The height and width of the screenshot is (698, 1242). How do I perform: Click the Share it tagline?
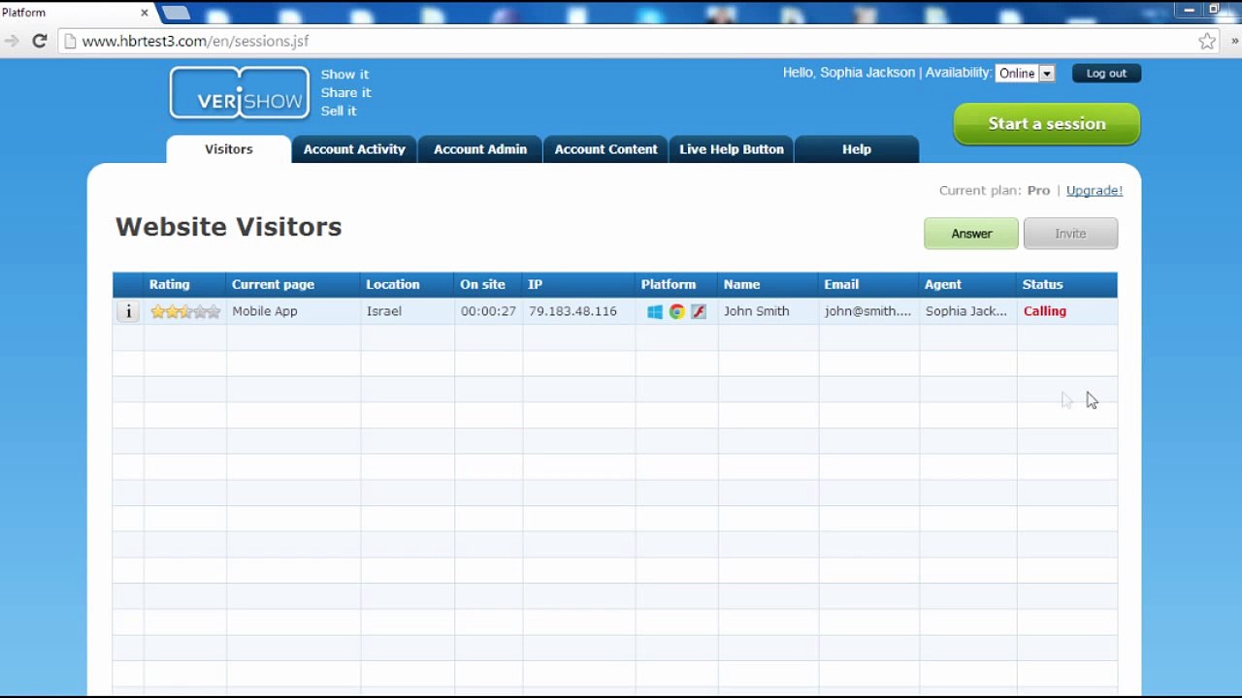(x=346, y=93)
